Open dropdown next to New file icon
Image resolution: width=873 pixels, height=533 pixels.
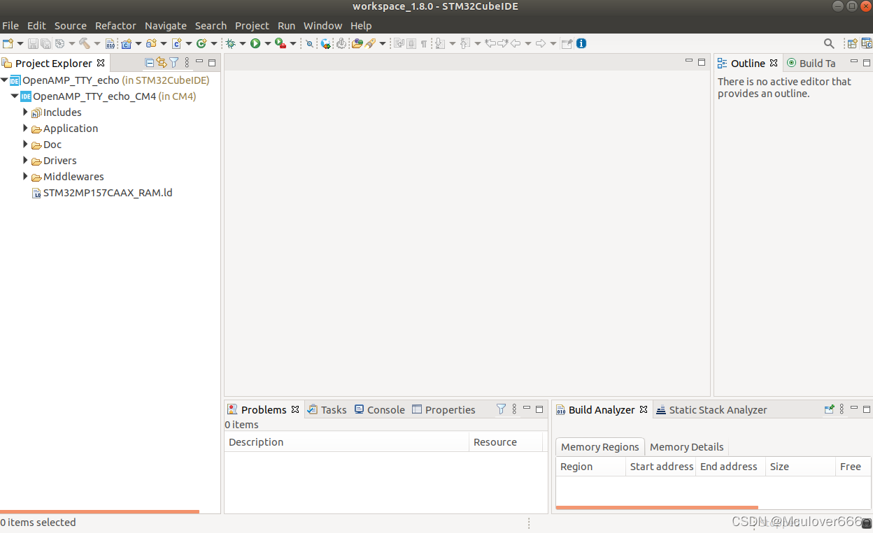pyautogui.click(x=20, y=43)
